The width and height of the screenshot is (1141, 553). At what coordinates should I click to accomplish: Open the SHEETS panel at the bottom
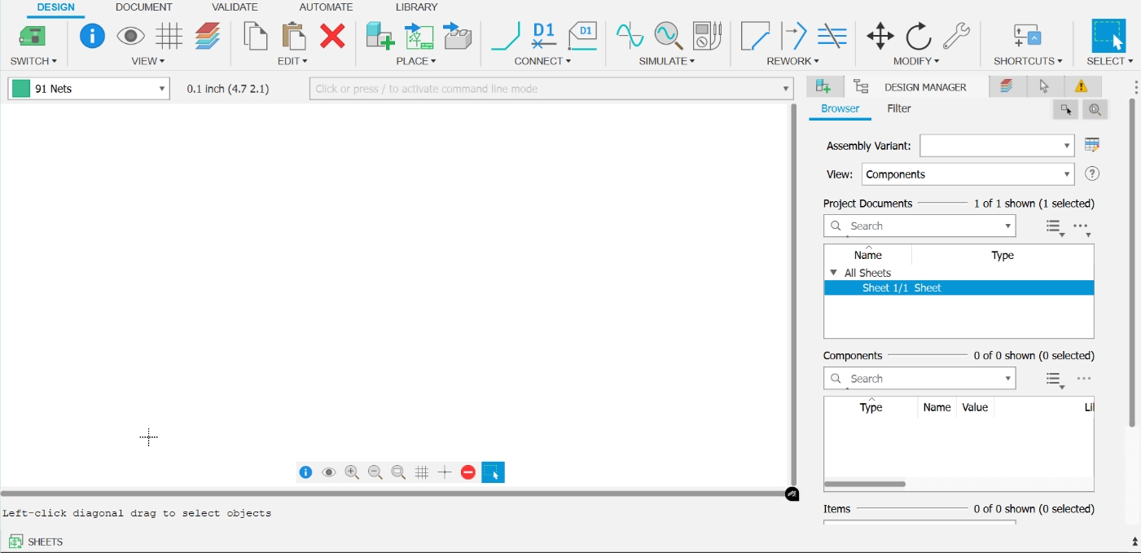tap(36, 542)
